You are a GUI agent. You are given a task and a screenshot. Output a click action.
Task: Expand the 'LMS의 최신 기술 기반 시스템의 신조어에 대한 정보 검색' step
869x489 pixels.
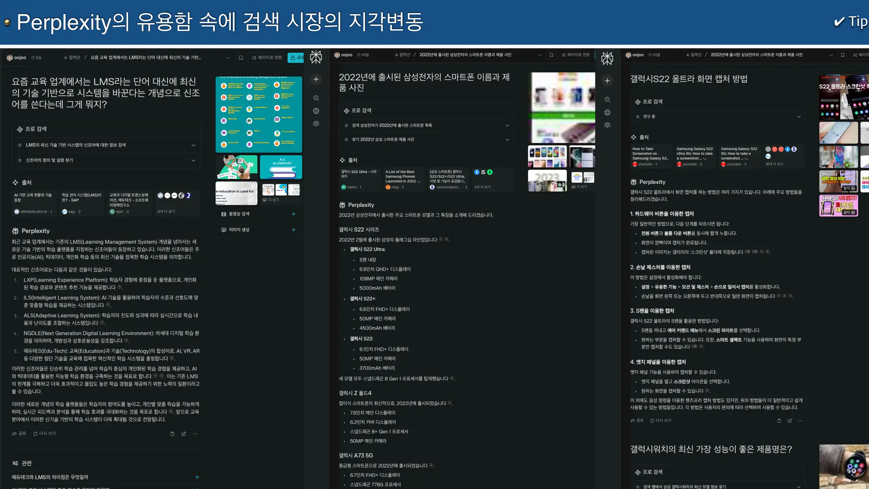pyautogui.click(x=106, y=145)
